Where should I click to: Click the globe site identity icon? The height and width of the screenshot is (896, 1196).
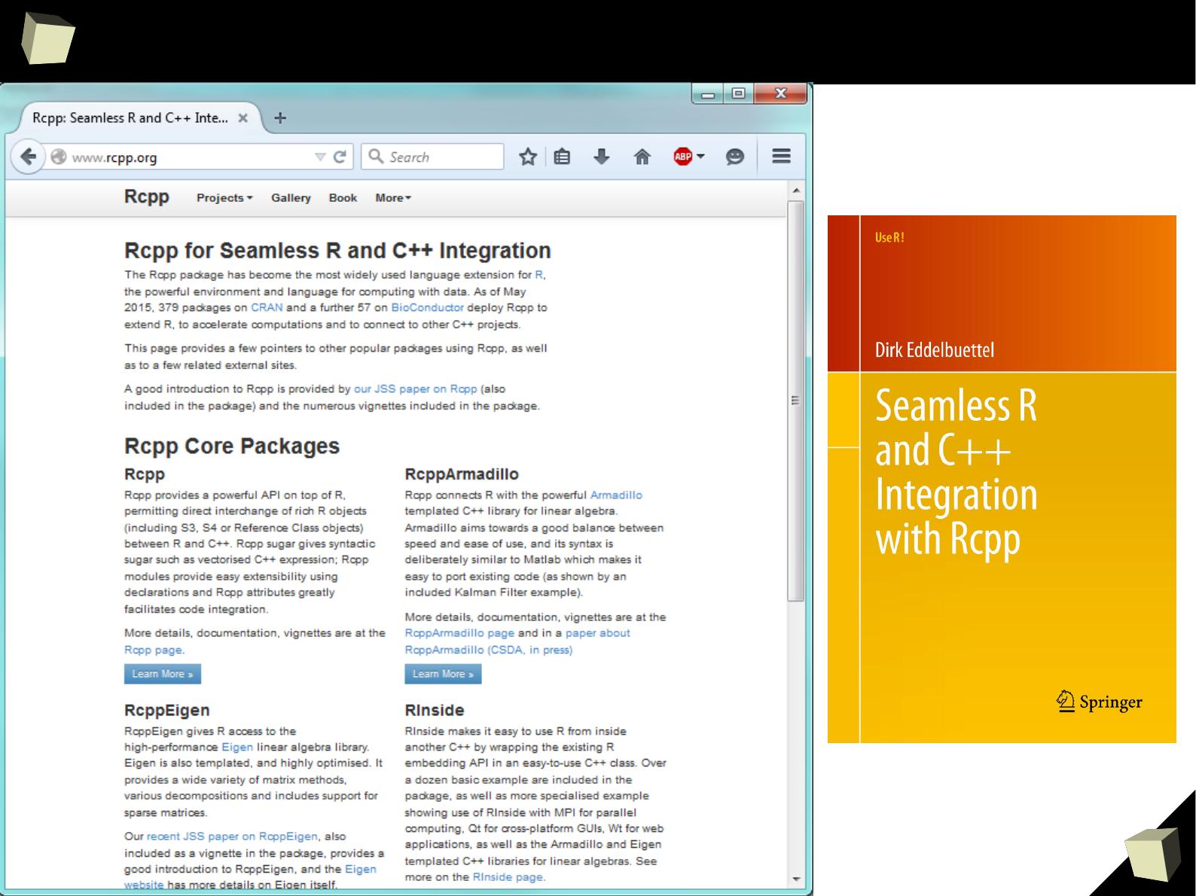[x=58, y=157]
